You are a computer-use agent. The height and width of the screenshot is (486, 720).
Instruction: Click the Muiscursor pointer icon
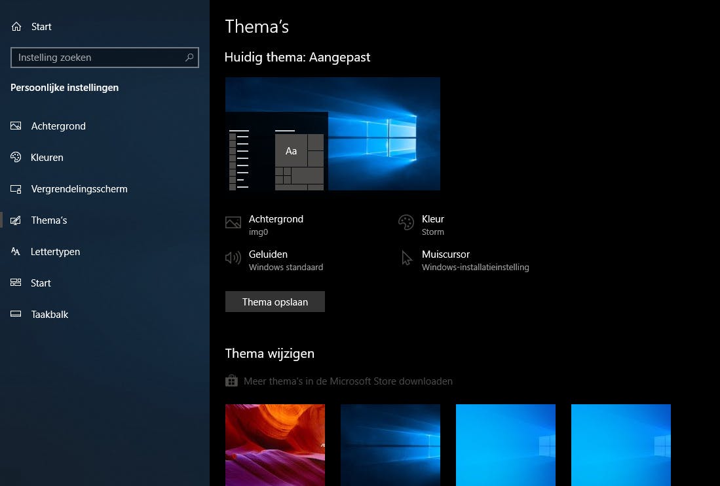[x=406, y=258]
